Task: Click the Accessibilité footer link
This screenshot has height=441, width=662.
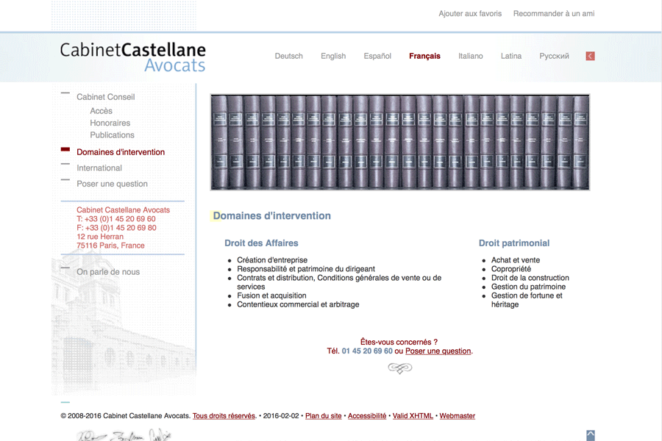Action: (x=367, y=416)
